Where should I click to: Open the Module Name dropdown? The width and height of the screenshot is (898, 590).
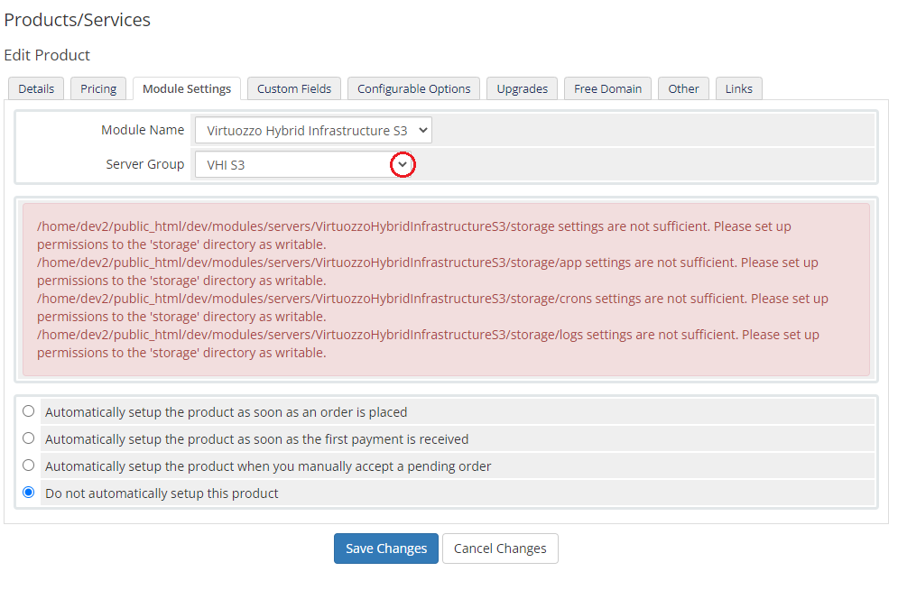[313, 131]
